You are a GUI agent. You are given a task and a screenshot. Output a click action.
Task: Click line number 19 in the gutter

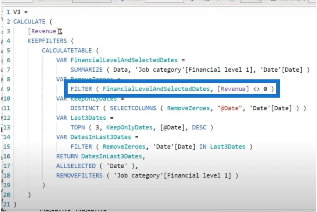pyautogui.click(x=7, y=185)
